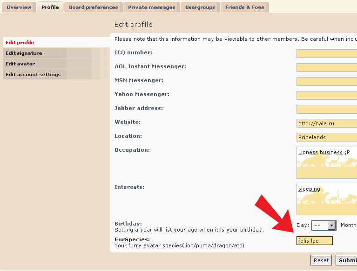Click the Yahoo Messenger input field
The width and height of the screenshot is (357, 271).
pos(327,95)
